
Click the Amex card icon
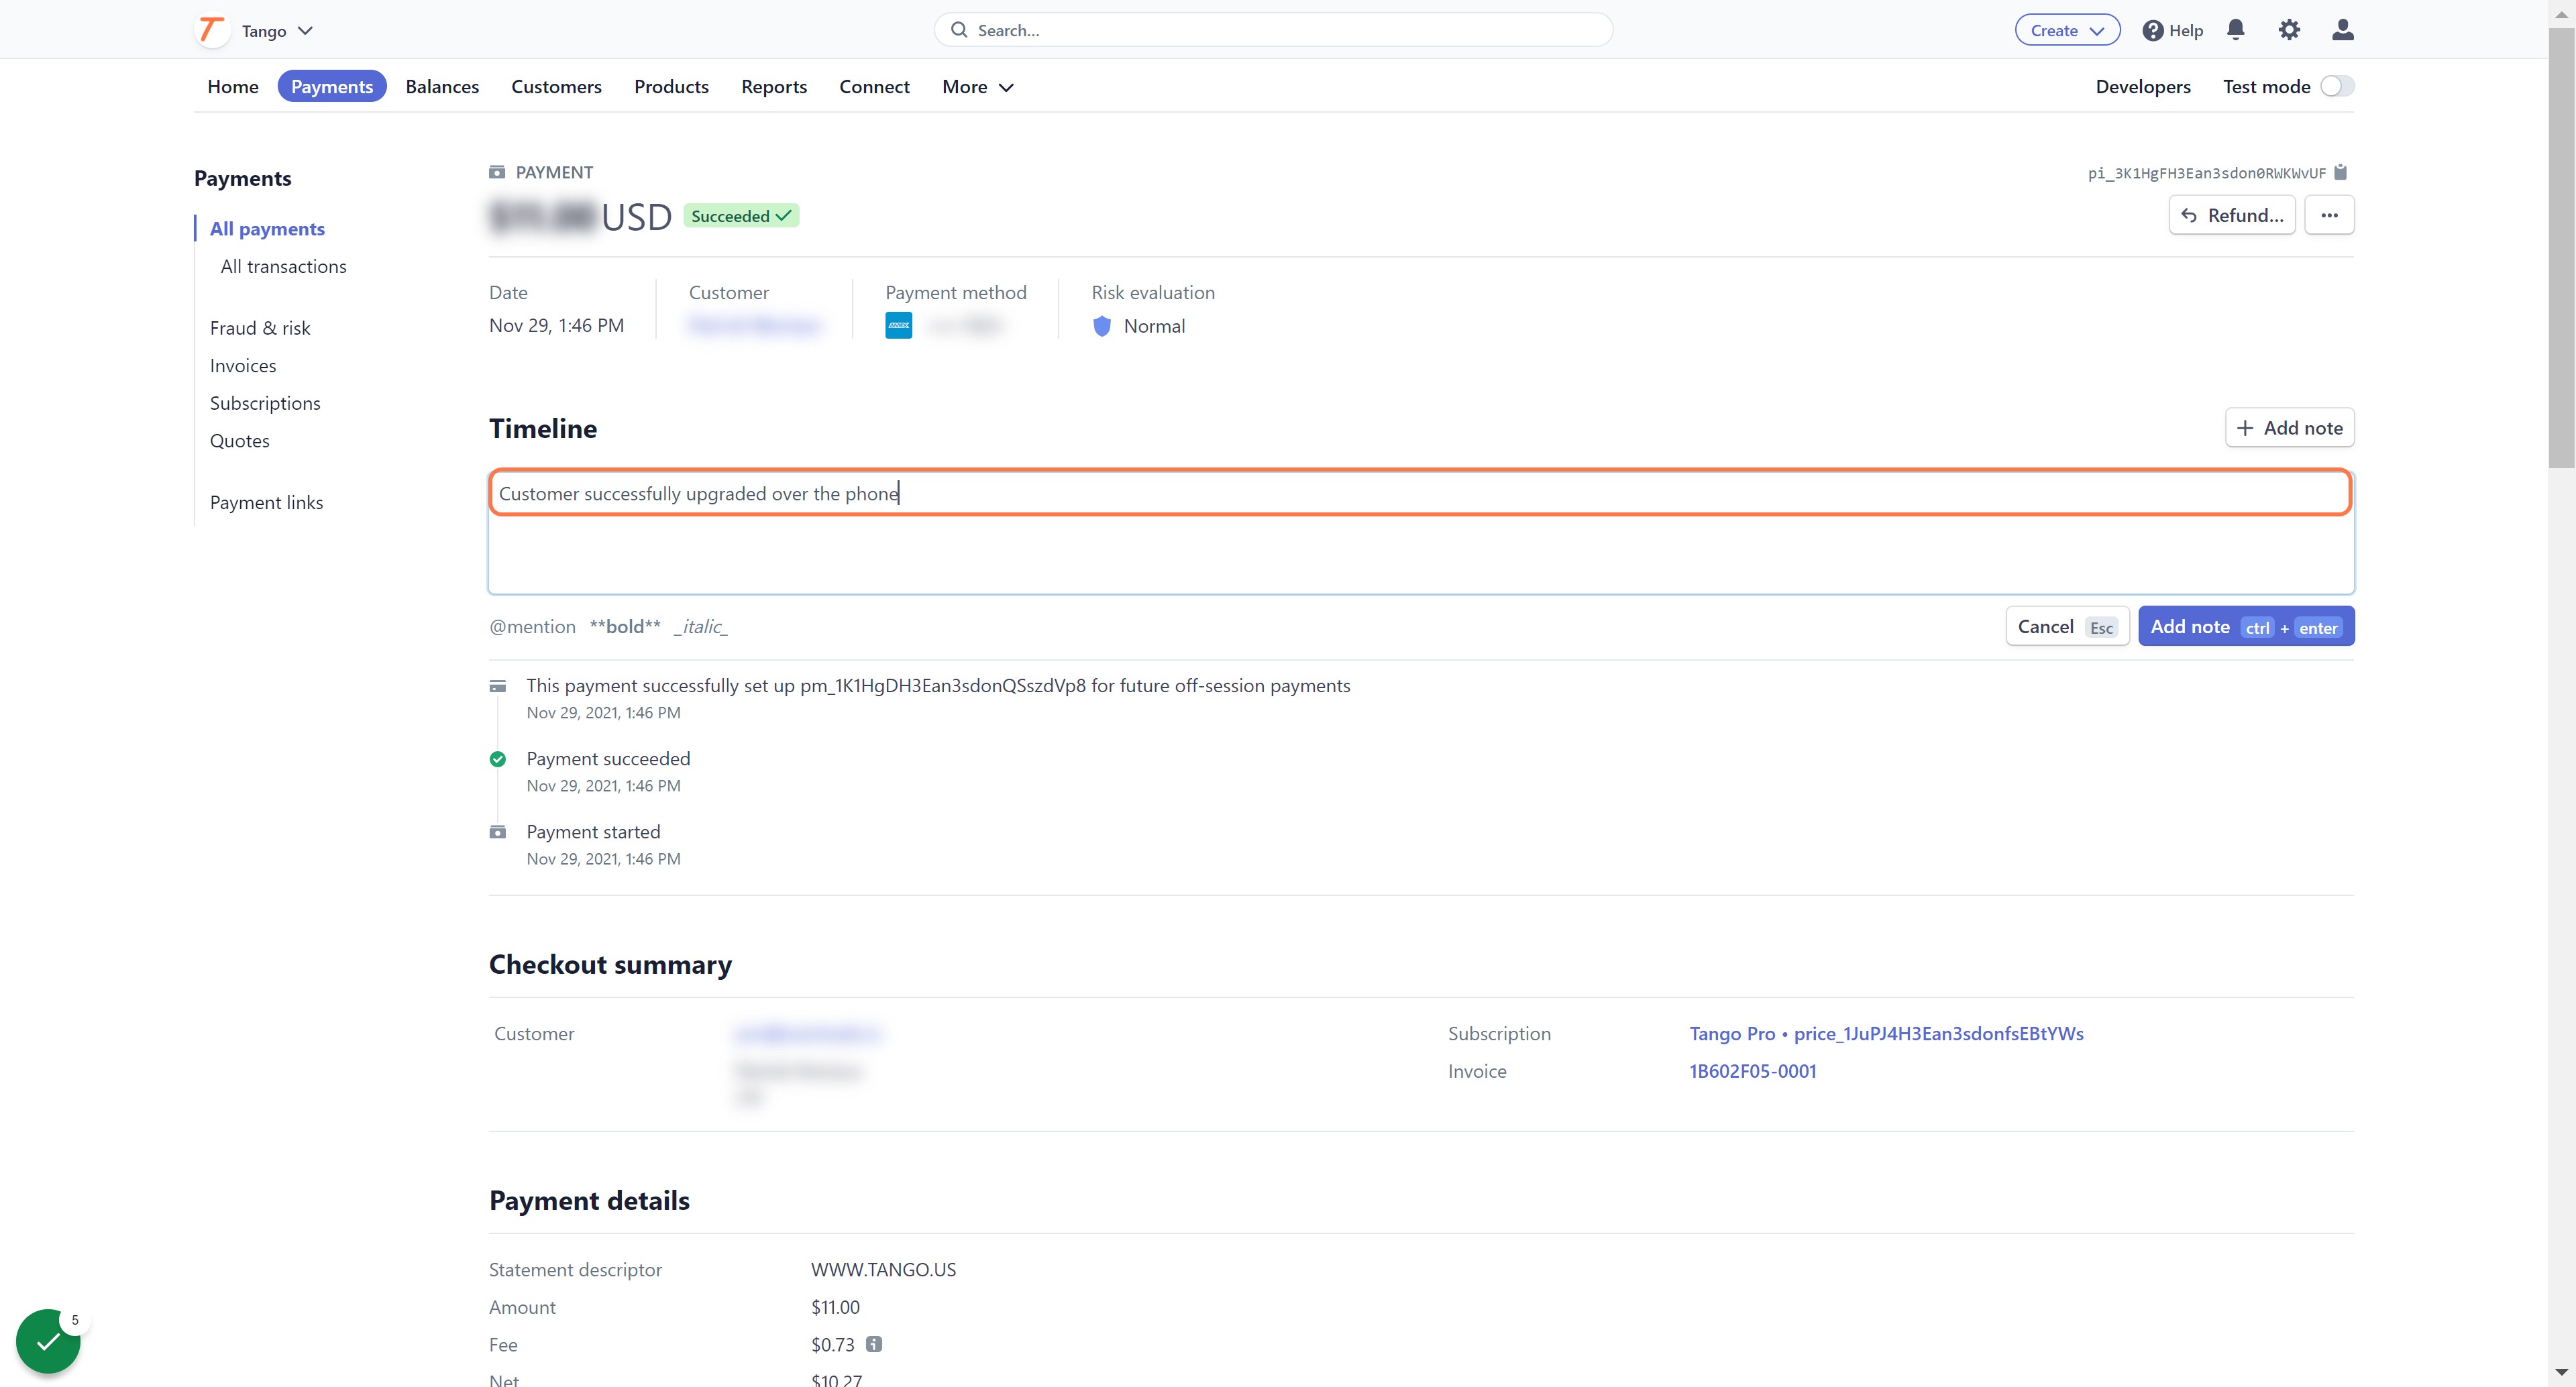pos(898,326)
